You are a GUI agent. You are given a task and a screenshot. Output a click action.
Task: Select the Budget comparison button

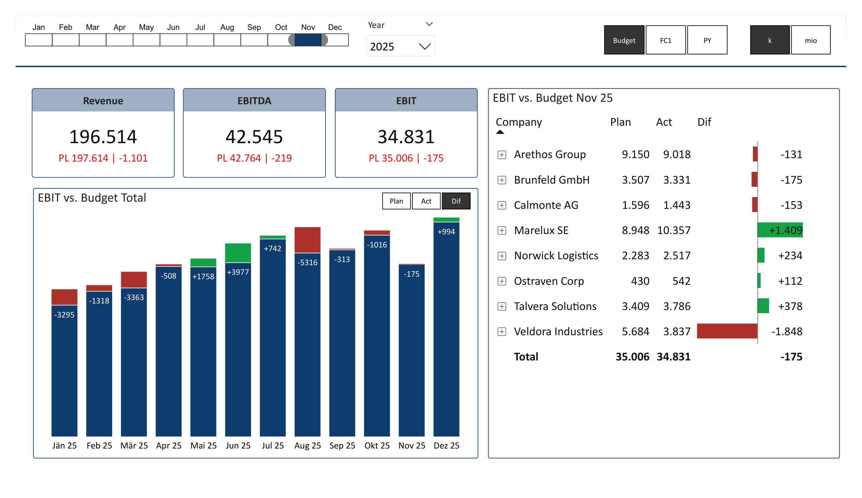(624, 40)
